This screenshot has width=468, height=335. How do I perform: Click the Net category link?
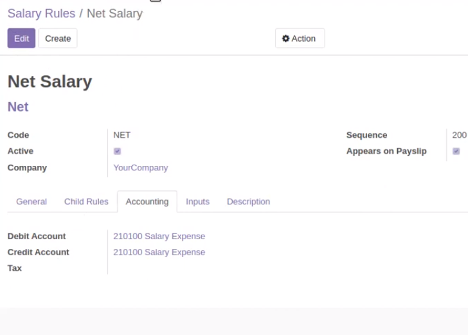click(x=18, y=107)
